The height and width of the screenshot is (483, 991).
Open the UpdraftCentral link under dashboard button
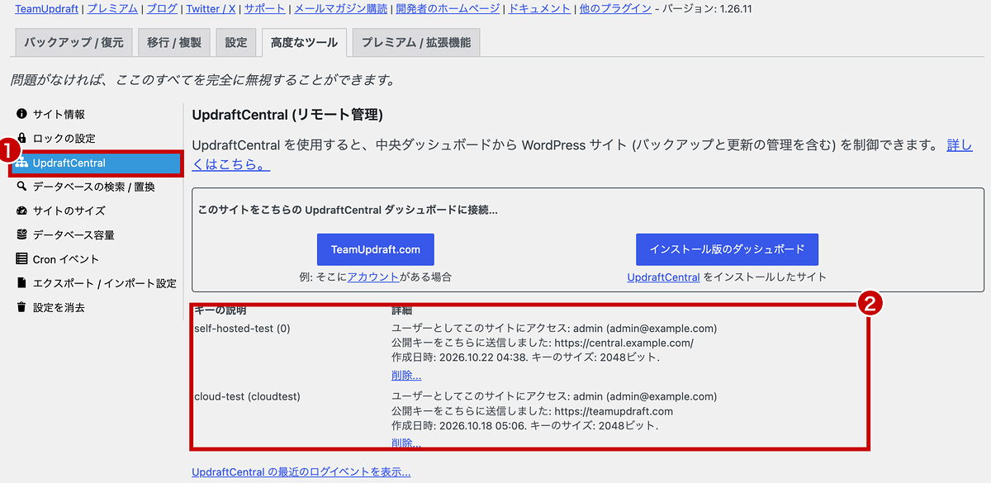[664, 277]
